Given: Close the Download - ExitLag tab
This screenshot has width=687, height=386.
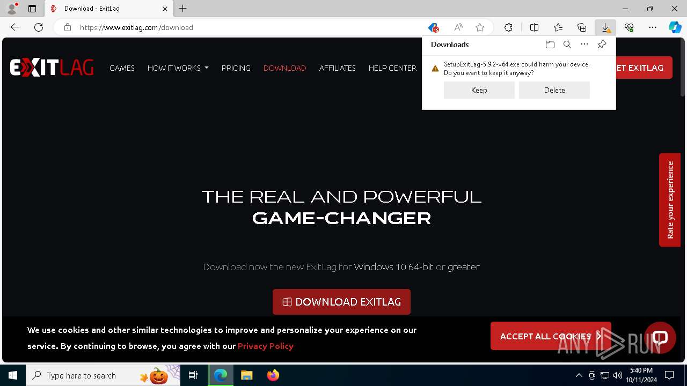Looking at the screenshot, I should click(165, 9).
